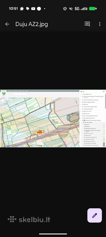
Task: Select the orange highlighted parcel on map
Action: (39, 132)
